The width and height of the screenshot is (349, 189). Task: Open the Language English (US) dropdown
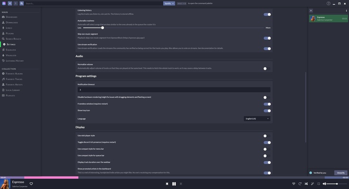pos(257,119)
